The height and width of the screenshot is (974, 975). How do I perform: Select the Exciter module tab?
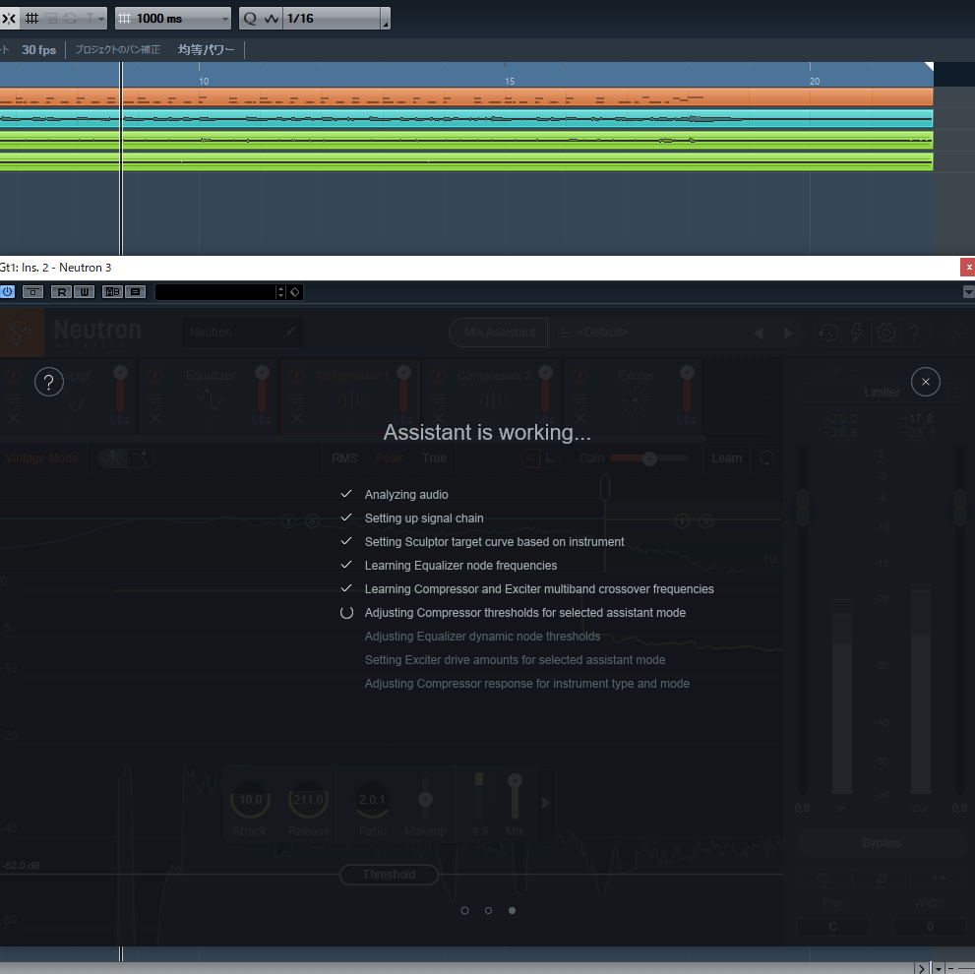pos(635,396)
